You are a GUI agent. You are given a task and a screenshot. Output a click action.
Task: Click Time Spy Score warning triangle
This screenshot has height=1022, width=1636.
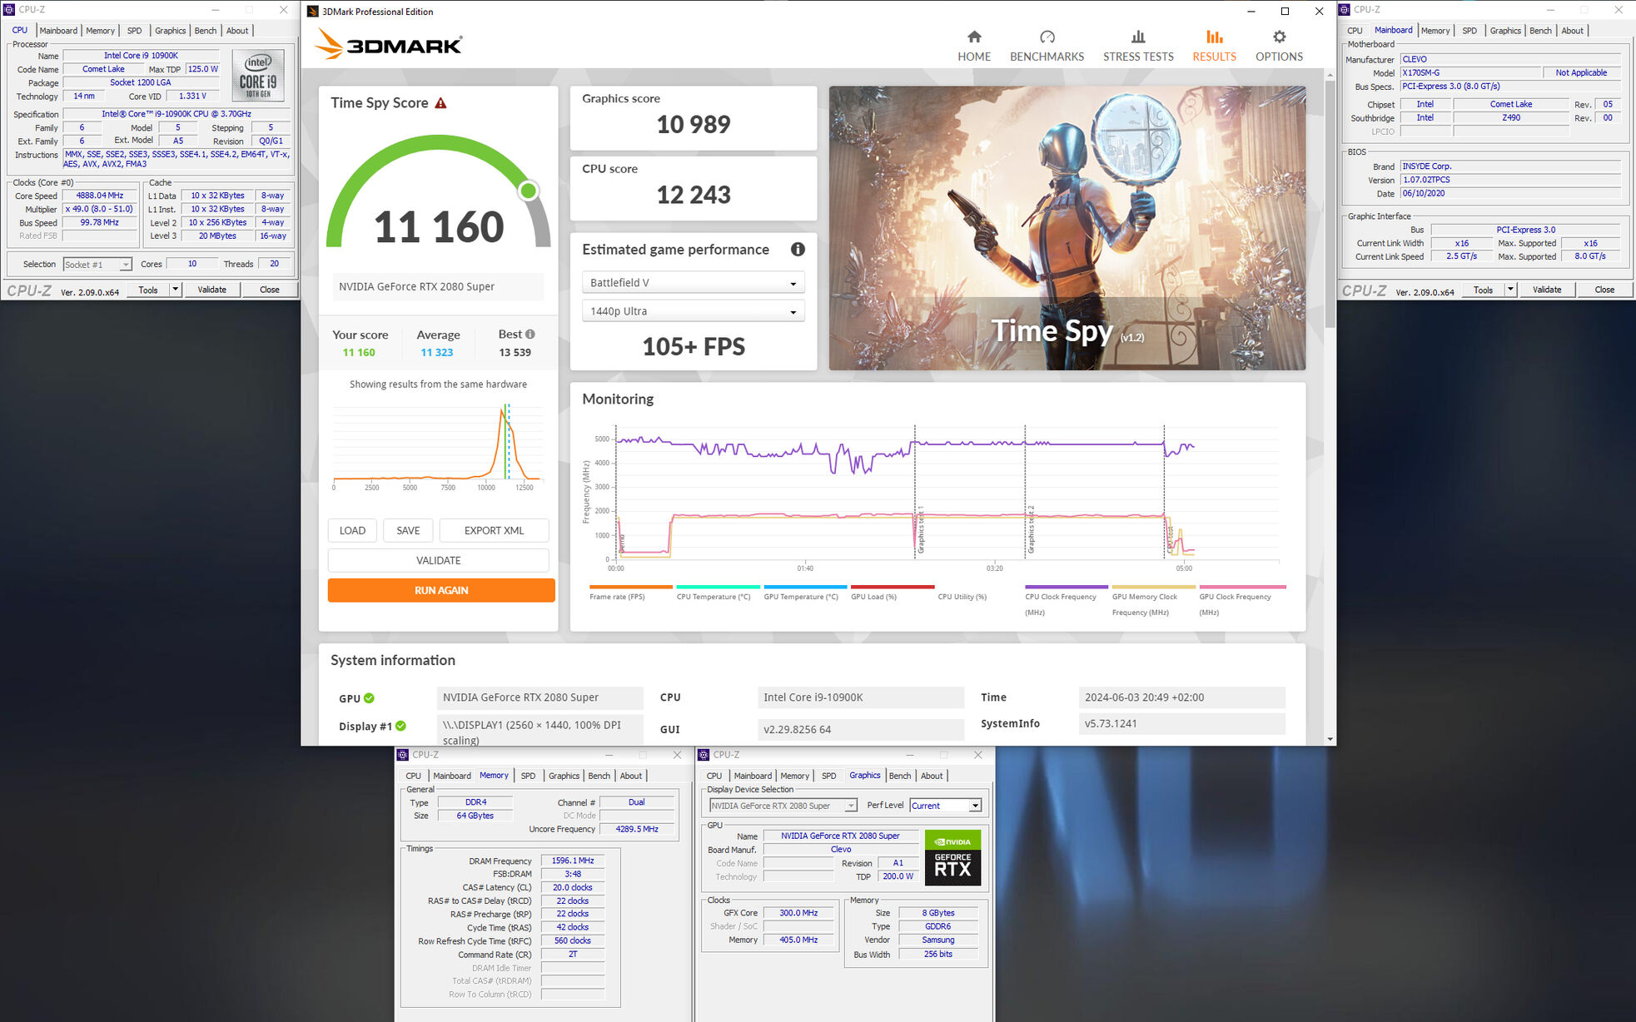(441, 103)
